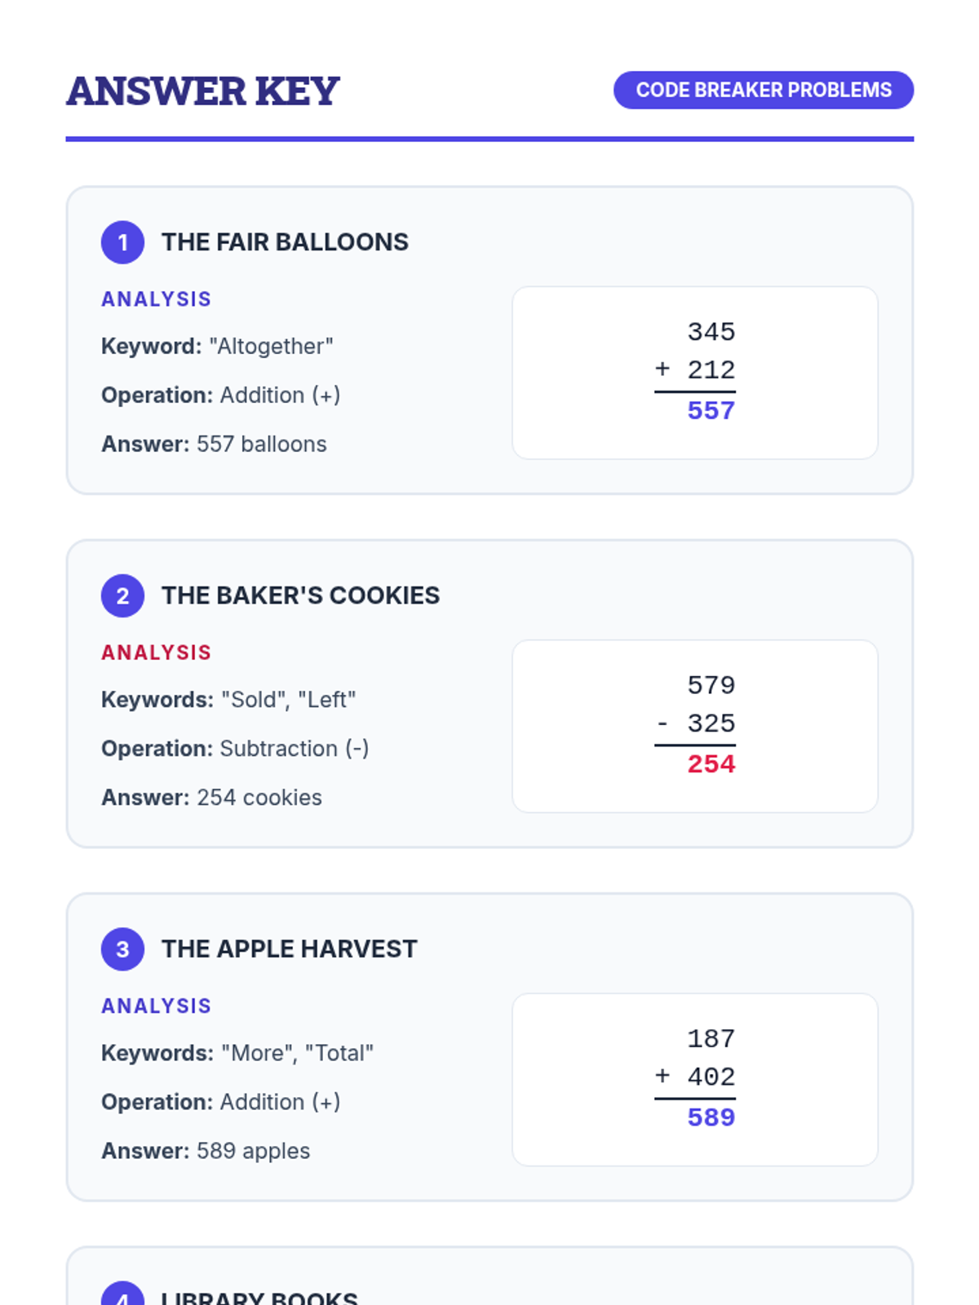This screenshot has height=1305, width=979.
Task: Click the Answer Key heading
Action: [202, 91]
